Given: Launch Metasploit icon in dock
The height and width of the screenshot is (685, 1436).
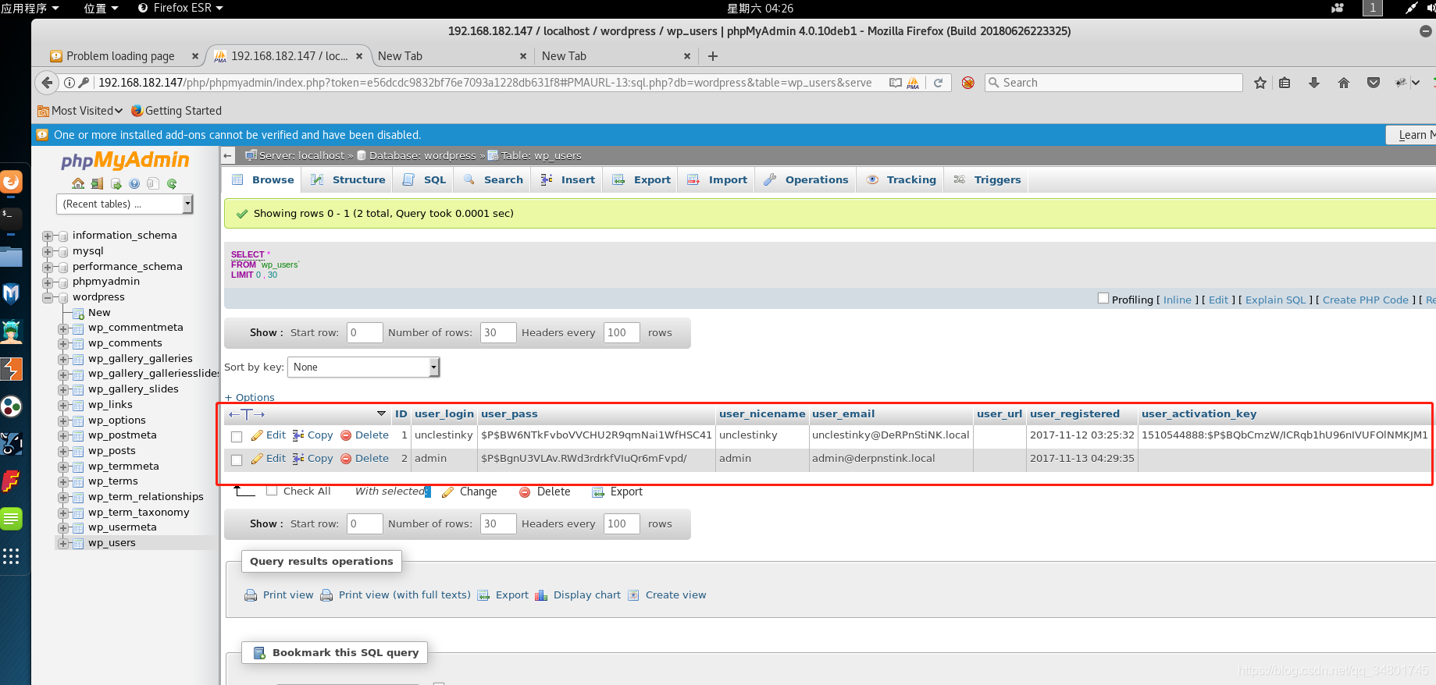Looking at the screenshot, I should coord(11,294).
